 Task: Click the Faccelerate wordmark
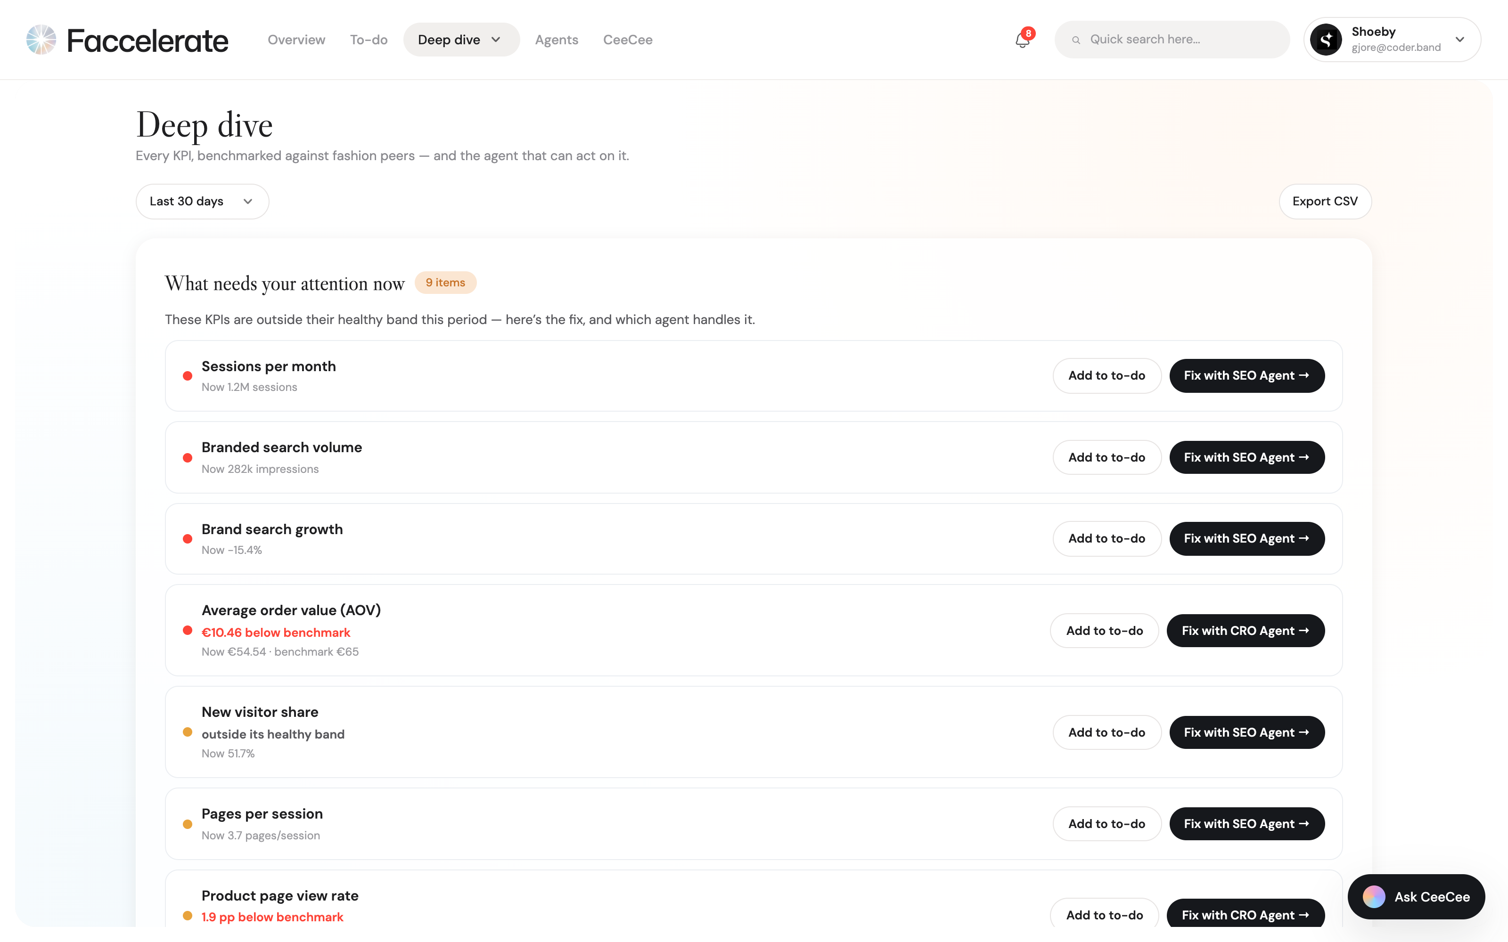tap(148, 41)
